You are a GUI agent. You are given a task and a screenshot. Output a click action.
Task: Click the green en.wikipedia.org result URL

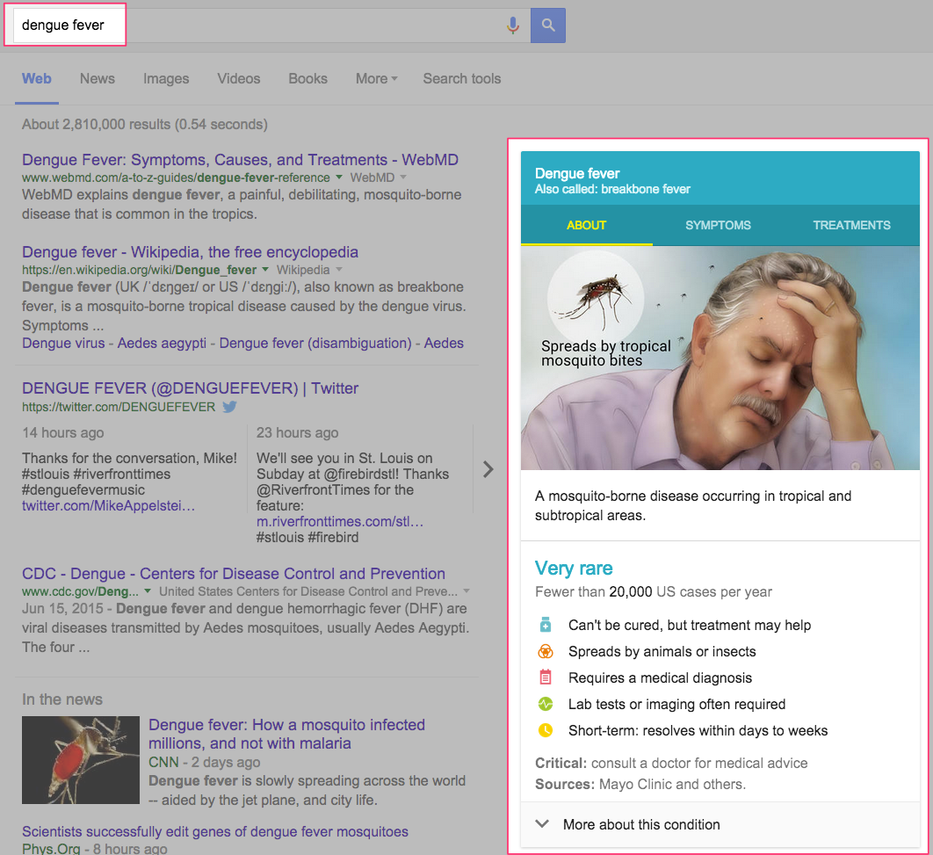(139, 270)
